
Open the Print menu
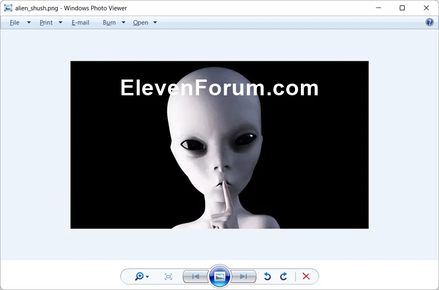(46, 23)
